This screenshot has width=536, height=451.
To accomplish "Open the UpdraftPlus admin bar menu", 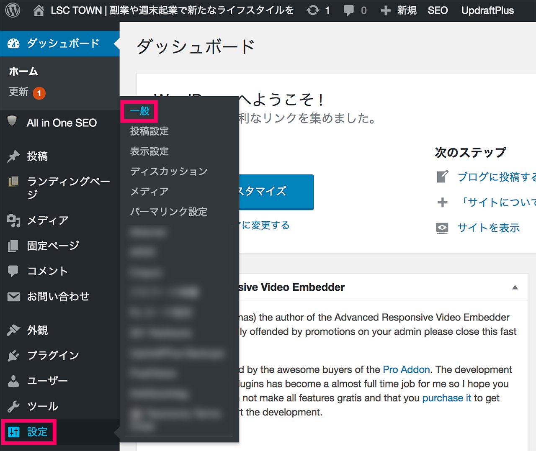I will pos(487,10).
